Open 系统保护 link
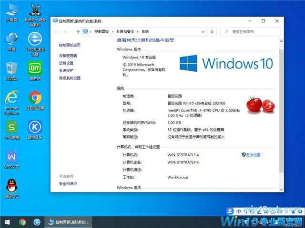Viewport: 305px width, 228px height. 66,71
